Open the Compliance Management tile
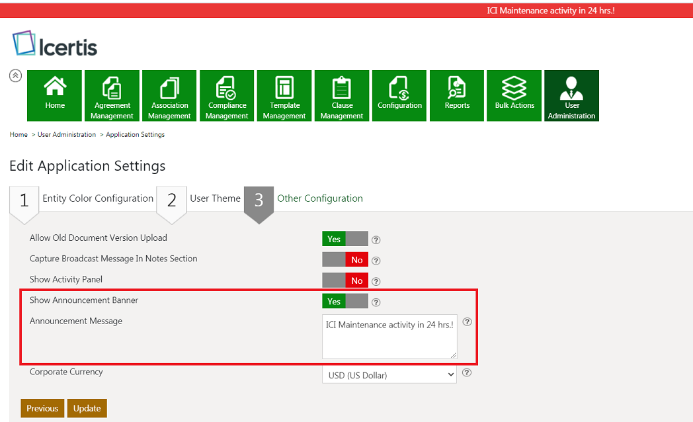This screenshot has height=422, width=693. pyautogui.click(x=227, y=95)
